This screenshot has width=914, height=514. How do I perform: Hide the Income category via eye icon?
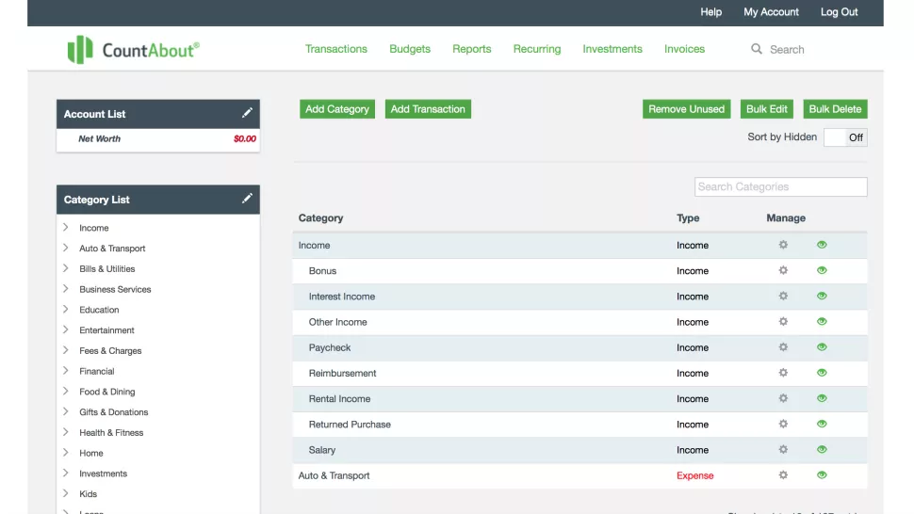822,245
